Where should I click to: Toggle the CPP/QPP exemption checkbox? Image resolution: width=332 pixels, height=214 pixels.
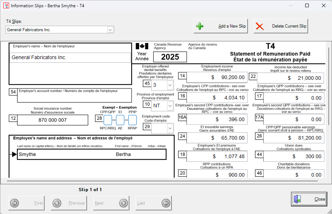[108, 120]
